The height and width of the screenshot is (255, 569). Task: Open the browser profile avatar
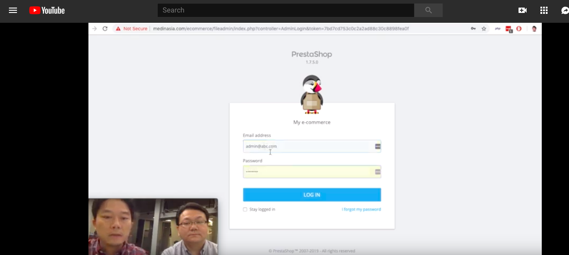pos(534,29)
